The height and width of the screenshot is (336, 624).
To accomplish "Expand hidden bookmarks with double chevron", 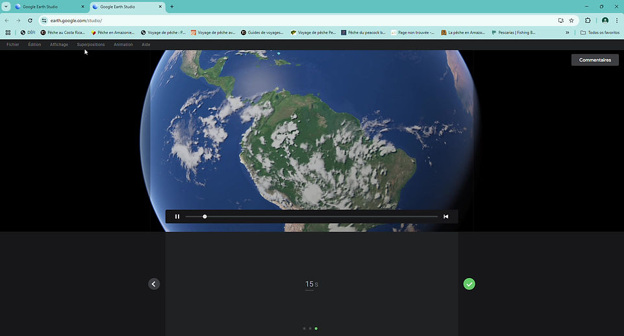I will click(x=567, y=32).
